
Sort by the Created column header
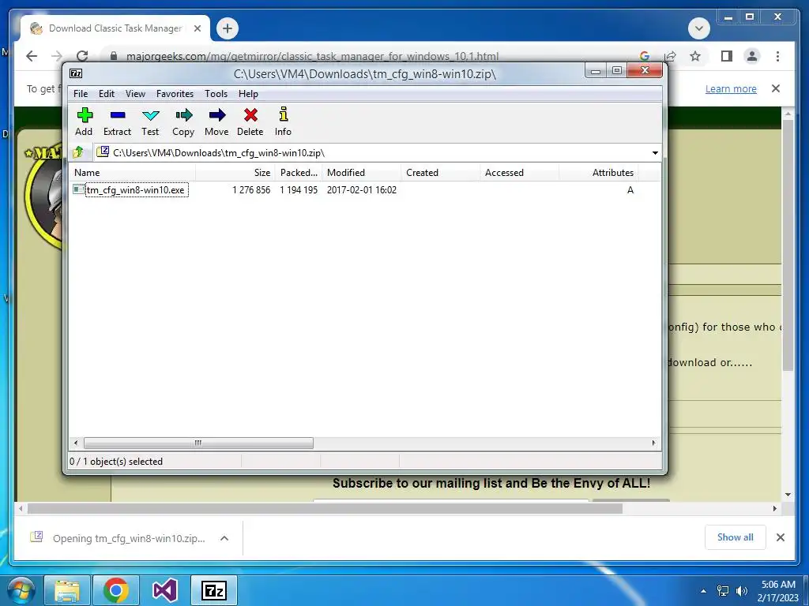pos(441,173)
